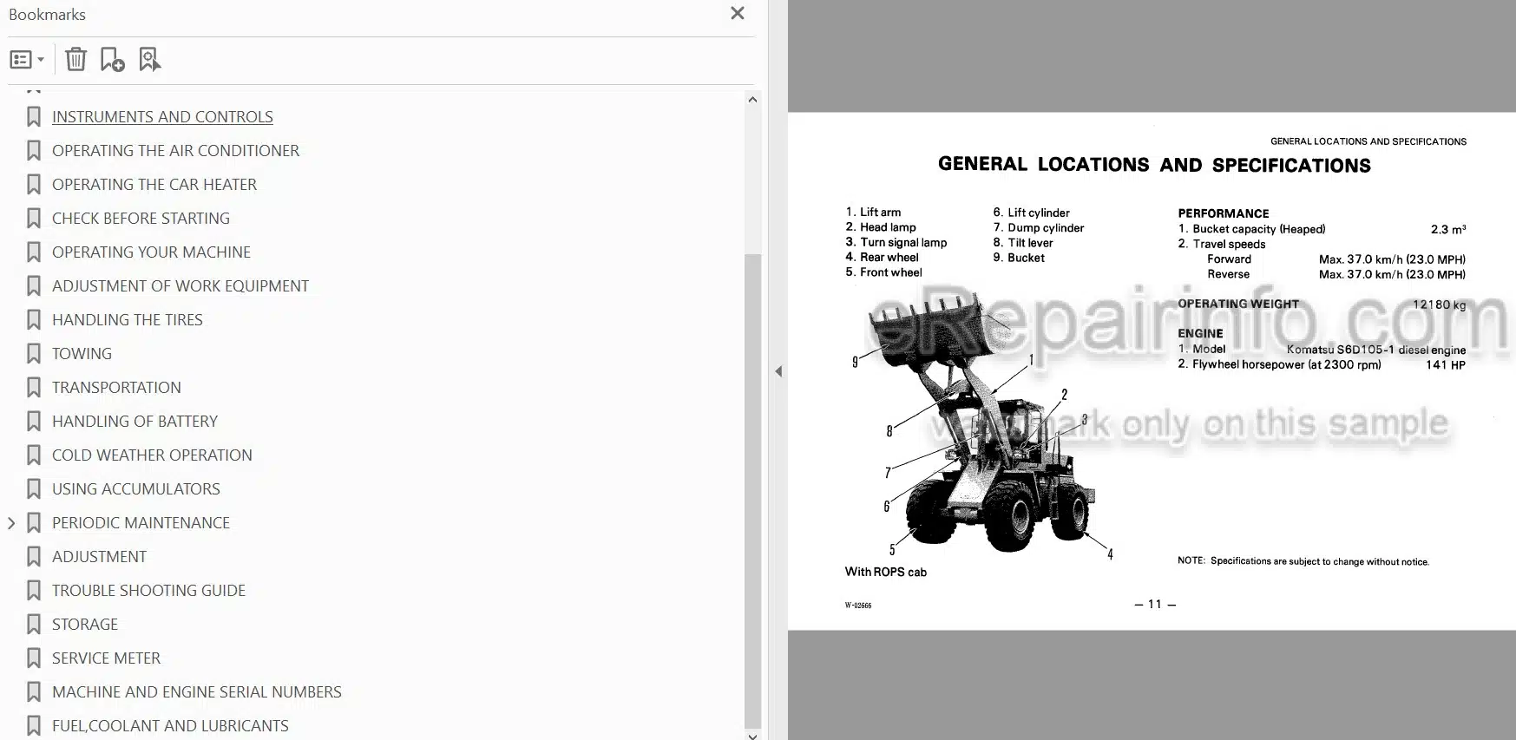Add a new bookmark
The image size is (1516, 740).
coord(112,59)
